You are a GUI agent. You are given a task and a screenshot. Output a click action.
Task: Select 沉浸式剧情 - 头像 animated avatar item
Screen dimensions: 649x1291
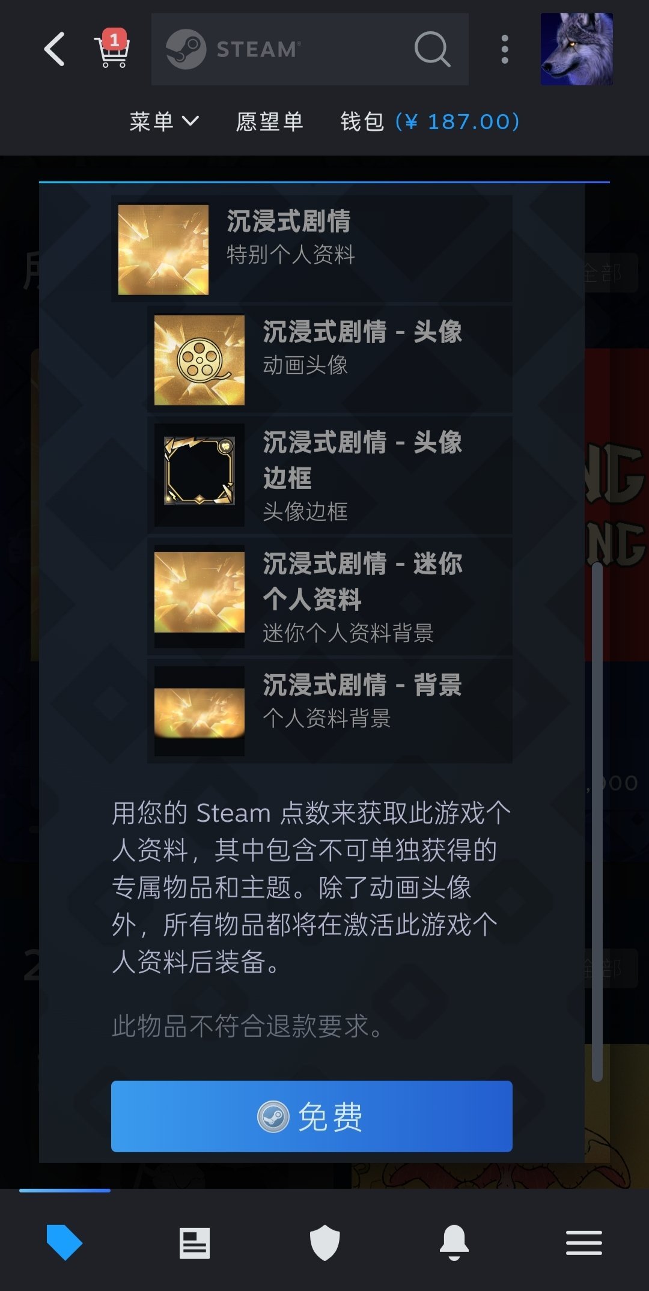330,359
